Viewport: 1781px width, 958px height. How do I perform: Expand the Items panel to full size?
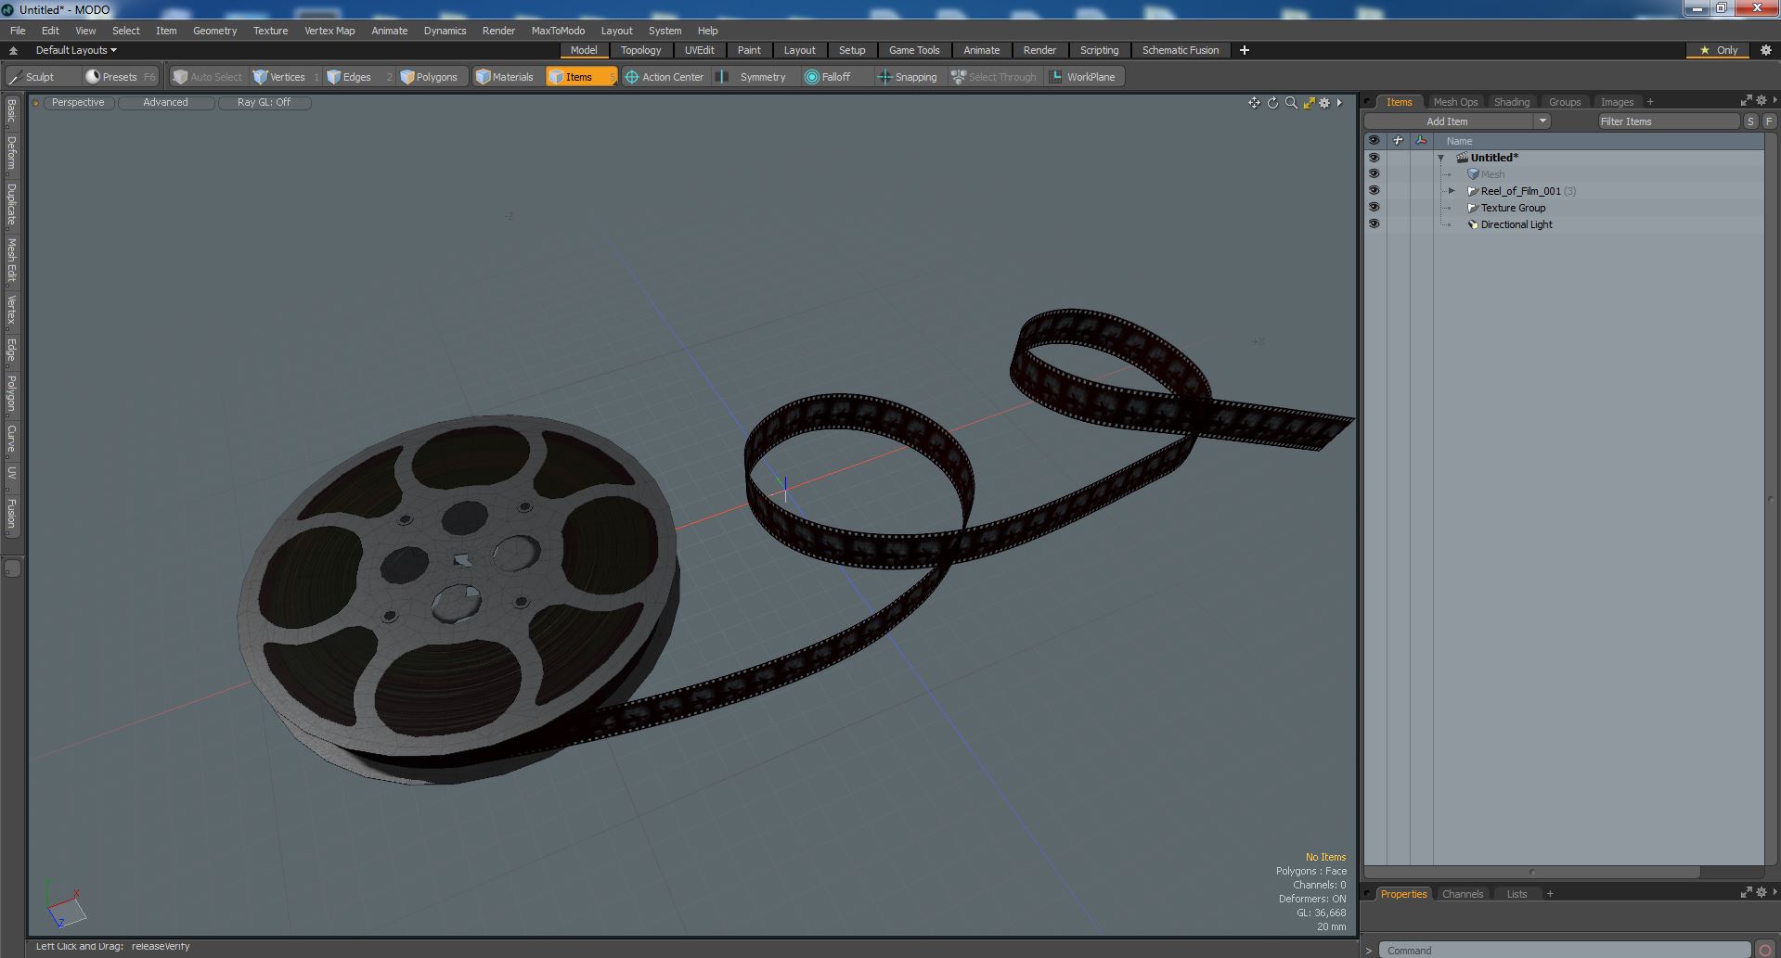[x=1746, y=100]
